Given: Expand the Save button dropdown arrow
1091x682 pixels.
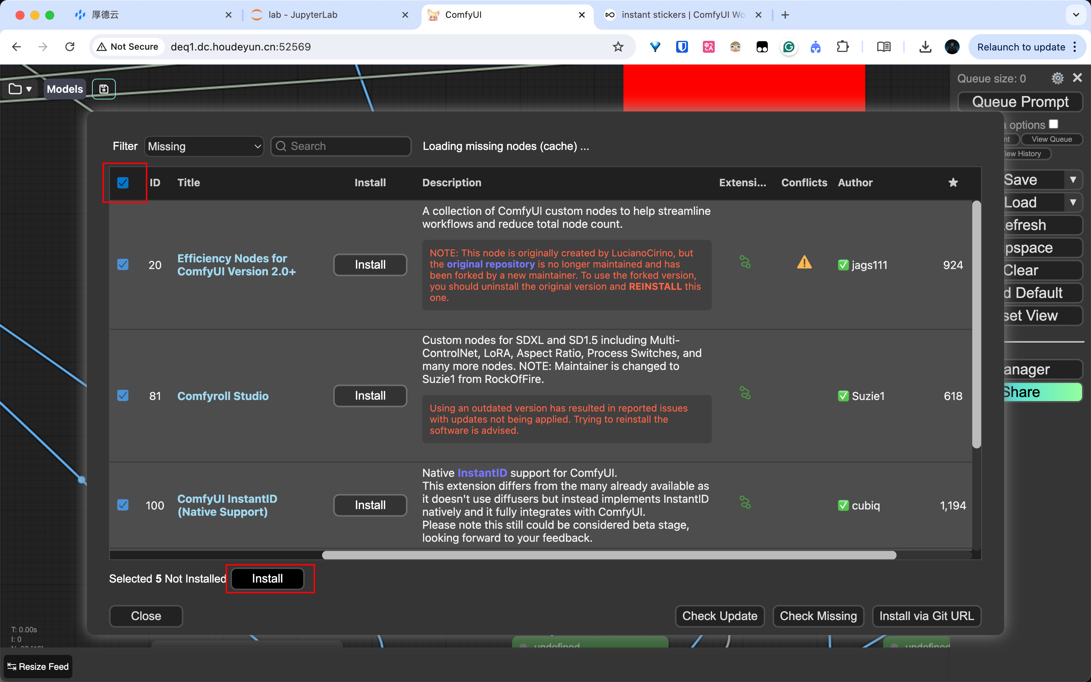Looking at the screenshot, I should tap(1073, 180).
